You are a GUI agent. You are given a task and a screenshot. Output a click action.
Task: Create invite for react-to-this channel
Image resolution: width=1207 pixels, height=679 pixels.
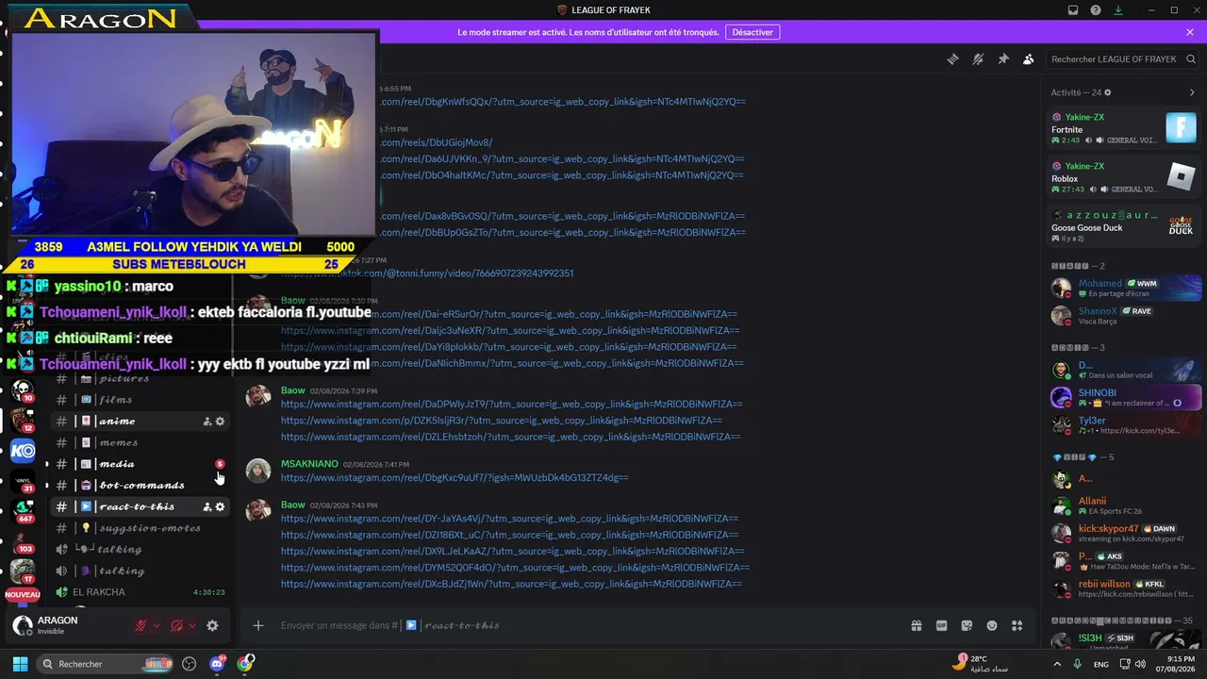pyautogui.click(x=207, y=507)
